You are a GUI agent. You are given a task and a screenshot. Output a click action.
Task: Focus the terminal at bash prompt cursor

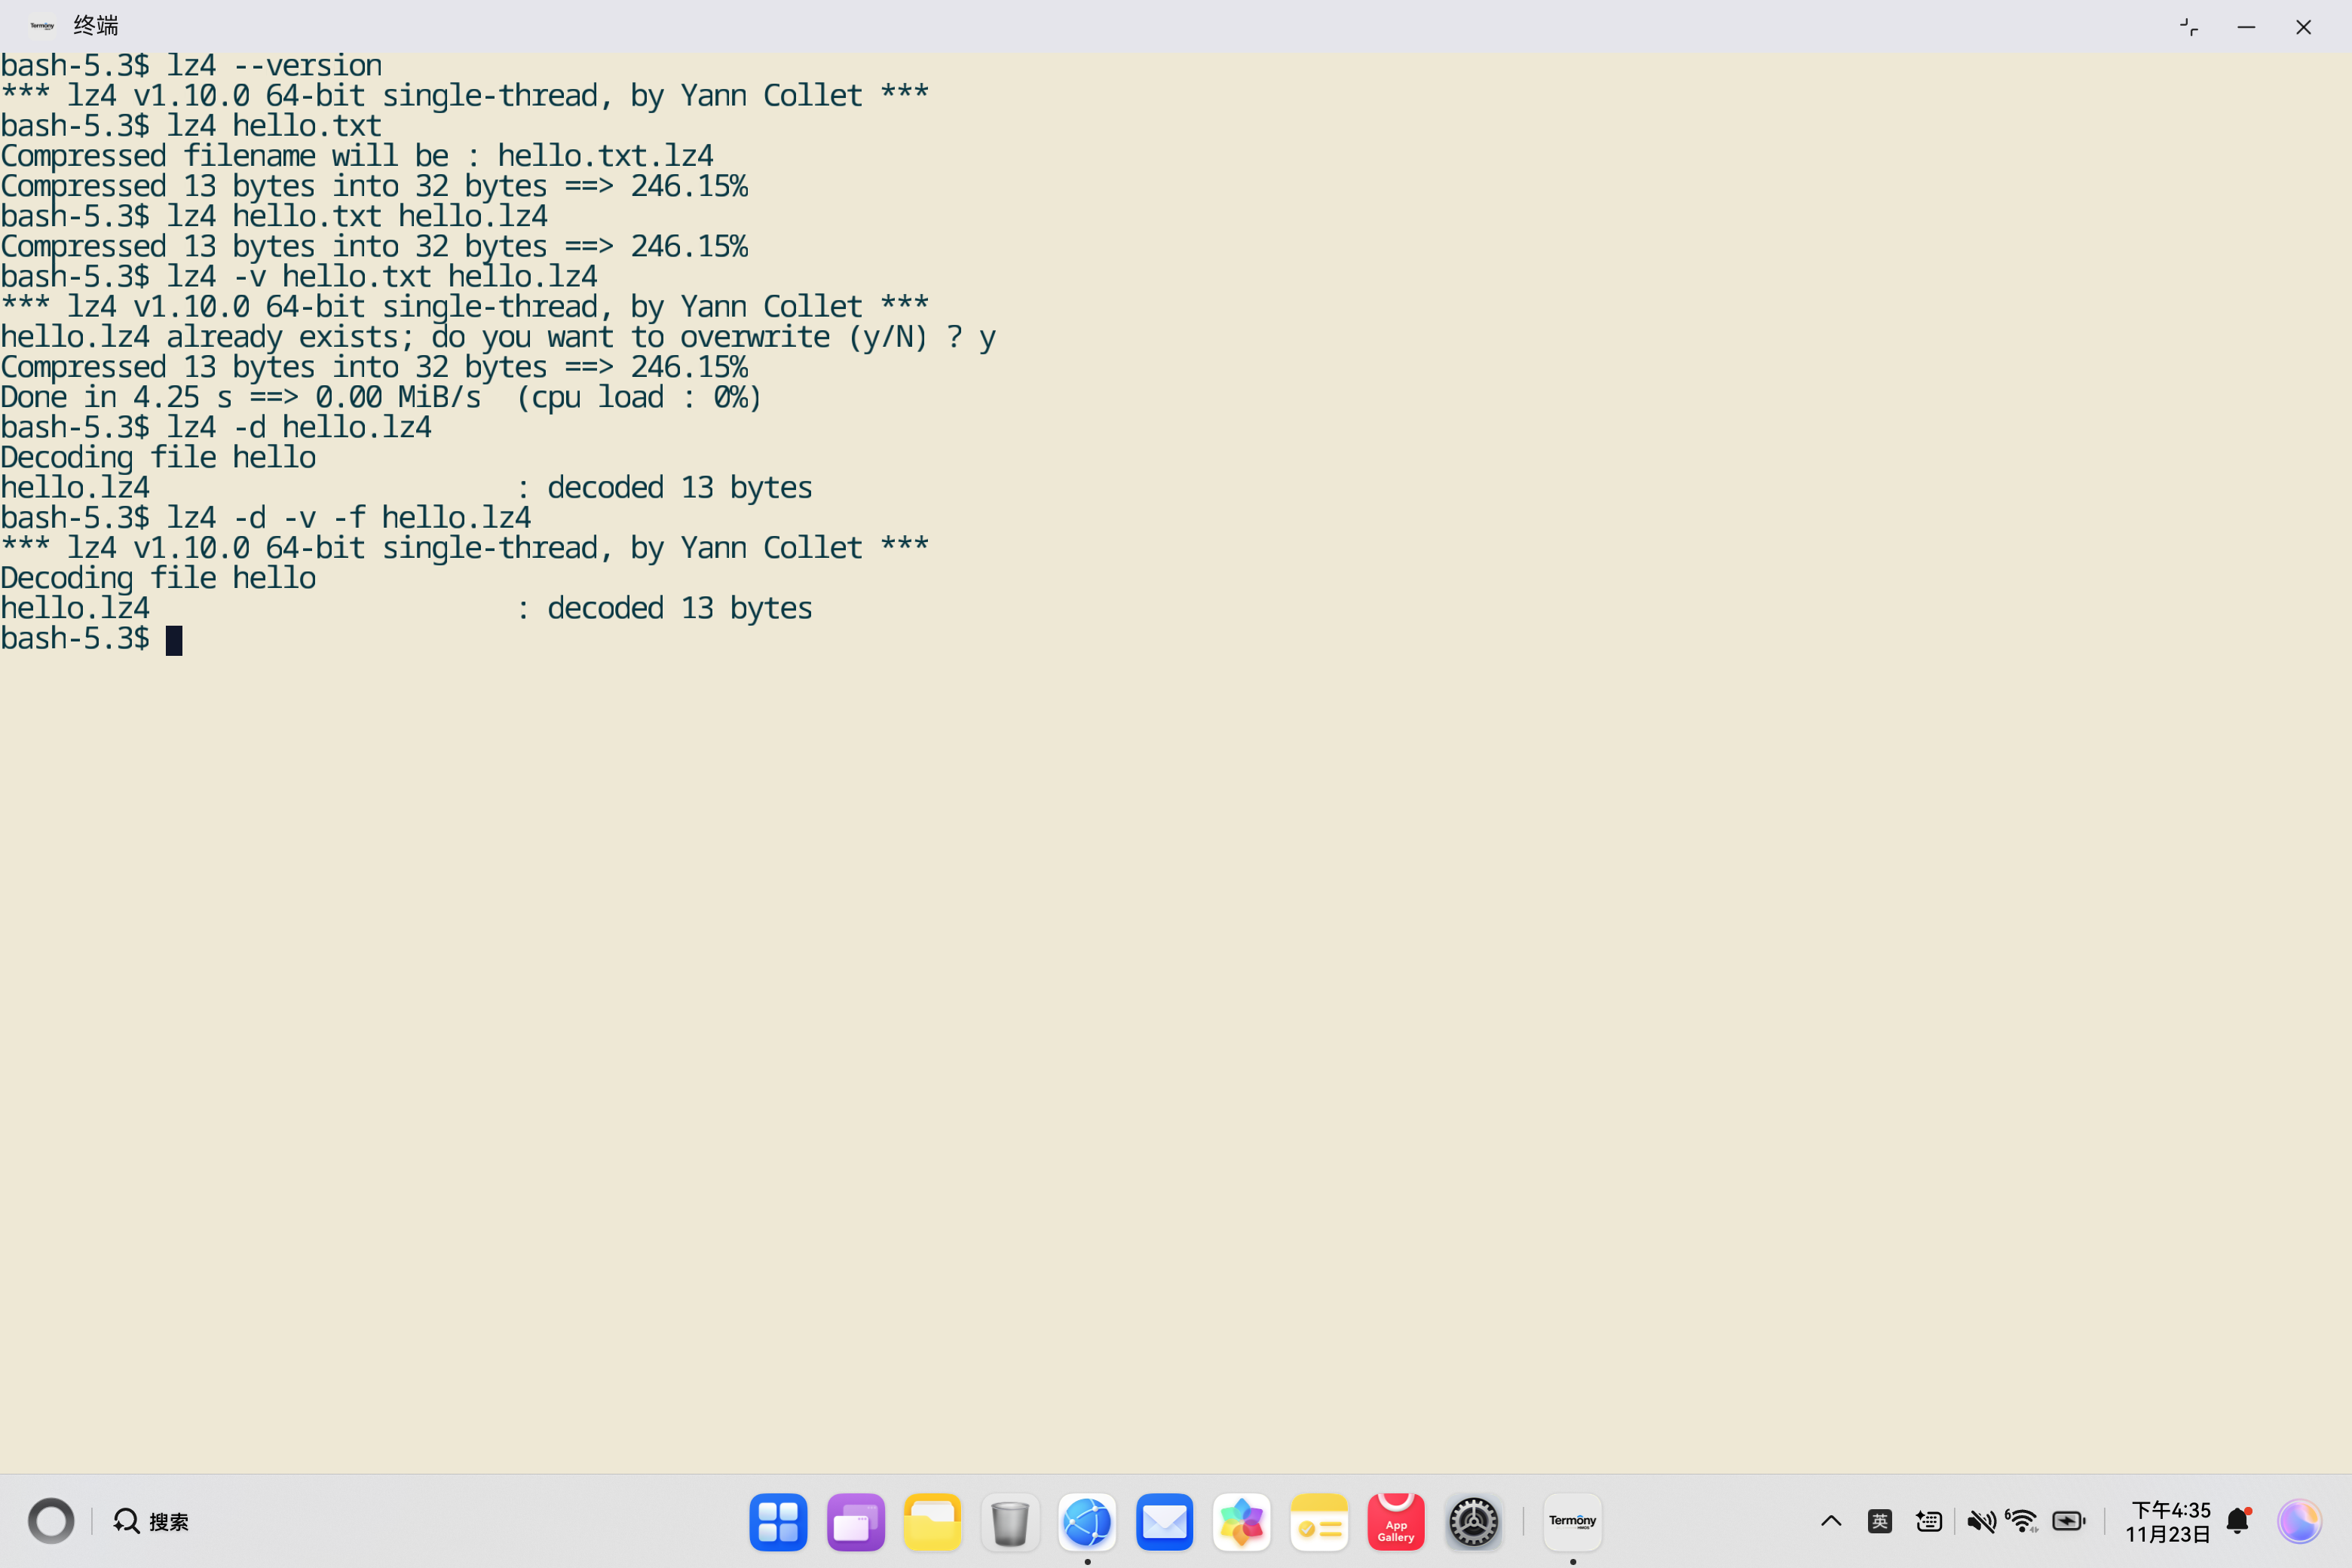(174, 640)
